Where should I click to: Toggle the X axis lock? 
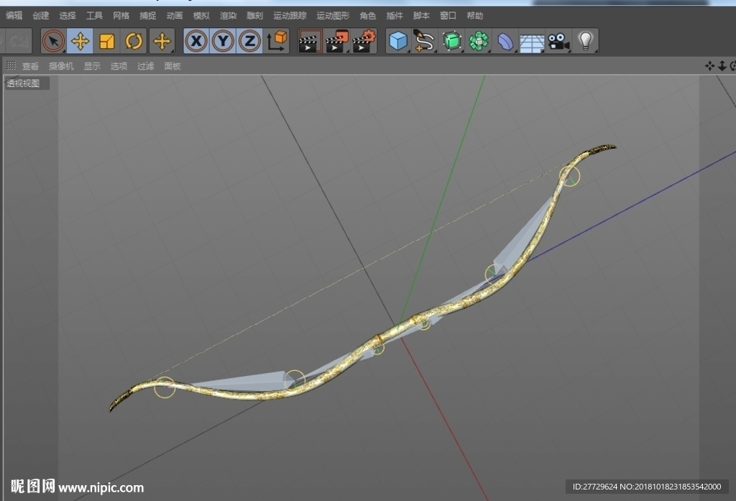tap(196, 41)
